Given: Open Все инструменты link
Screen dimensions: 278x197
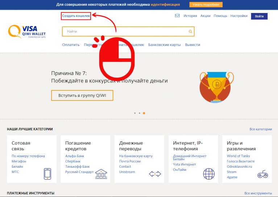Looking at the screenshot, I should point(258,193).
